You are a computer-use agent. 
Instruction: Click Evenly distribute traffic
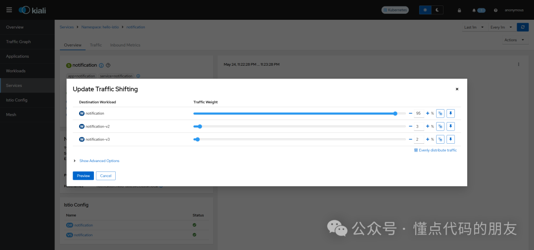point(435,150)
